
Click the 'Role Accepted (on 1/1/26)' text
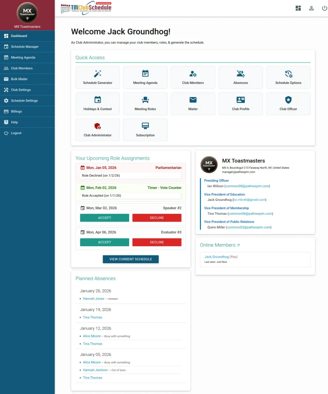coord(101,195)
